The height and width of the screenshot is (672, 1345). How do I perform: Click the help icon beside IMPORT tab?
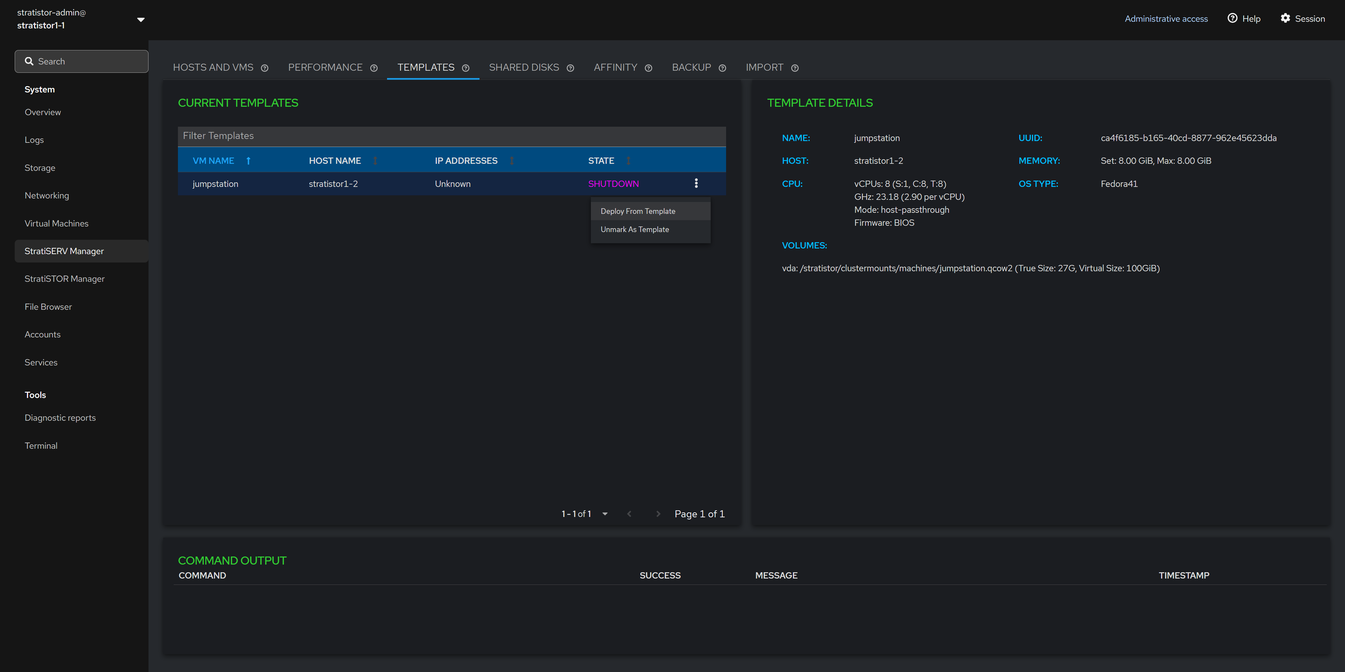795,68
